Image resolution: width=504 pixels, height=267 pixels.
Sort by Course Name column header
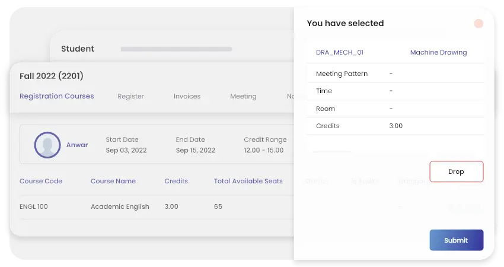[113, 181]
